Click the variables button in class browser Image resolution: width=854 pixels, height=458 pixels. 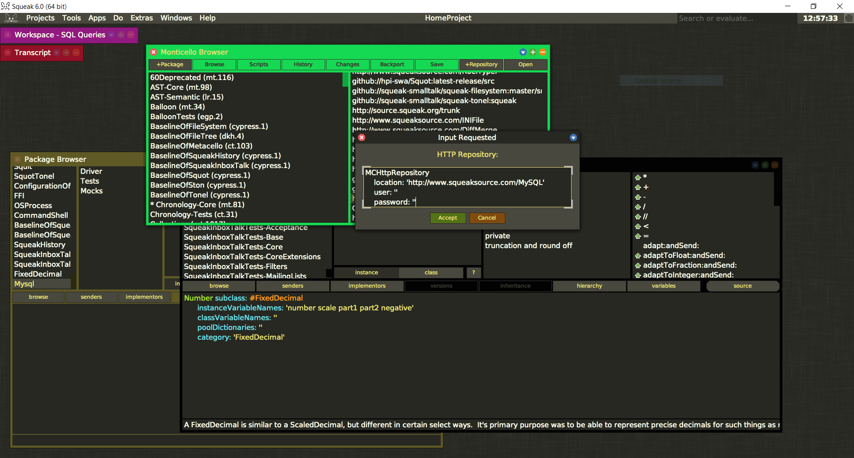[664, 286]
